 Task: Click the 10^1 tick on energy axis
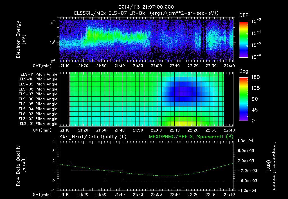(x=52, y=42)
